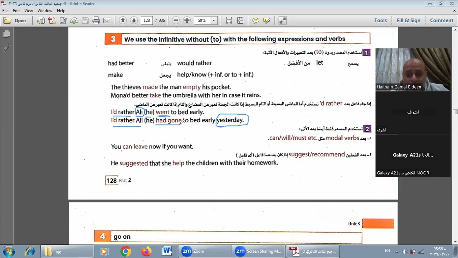Open the zoom level dropdown arrow

pos(214,20)
